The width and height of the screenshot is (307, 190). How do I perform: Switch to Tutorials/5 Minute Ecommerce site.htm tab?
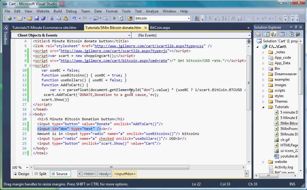tap(44, 28)
